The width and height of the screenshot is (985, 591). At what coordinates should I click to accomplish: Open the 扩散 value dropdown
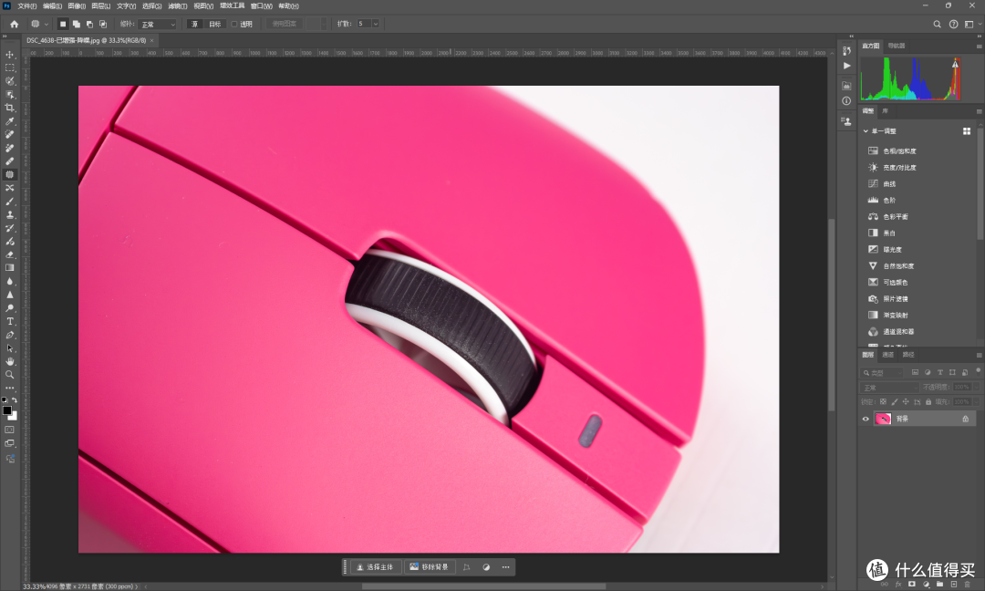tap(376, 24)
